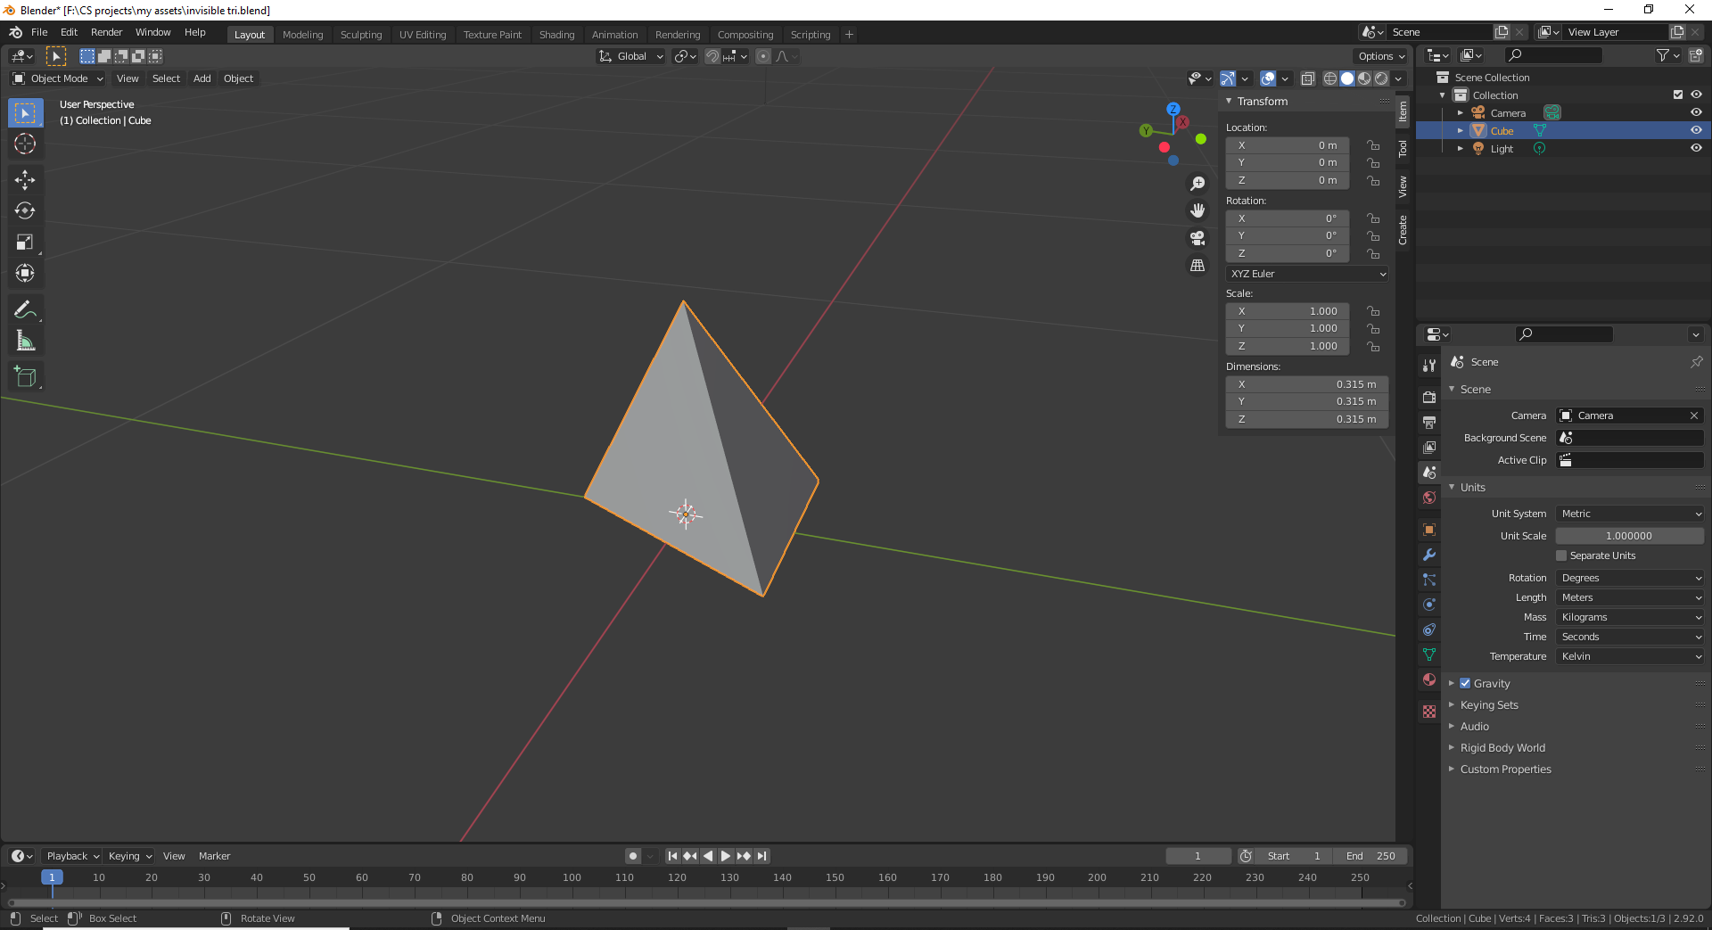The height and width of the screenshot is (930, 1712).
Task: Open the World properties tab icon
Action: tap(1429, 498)
